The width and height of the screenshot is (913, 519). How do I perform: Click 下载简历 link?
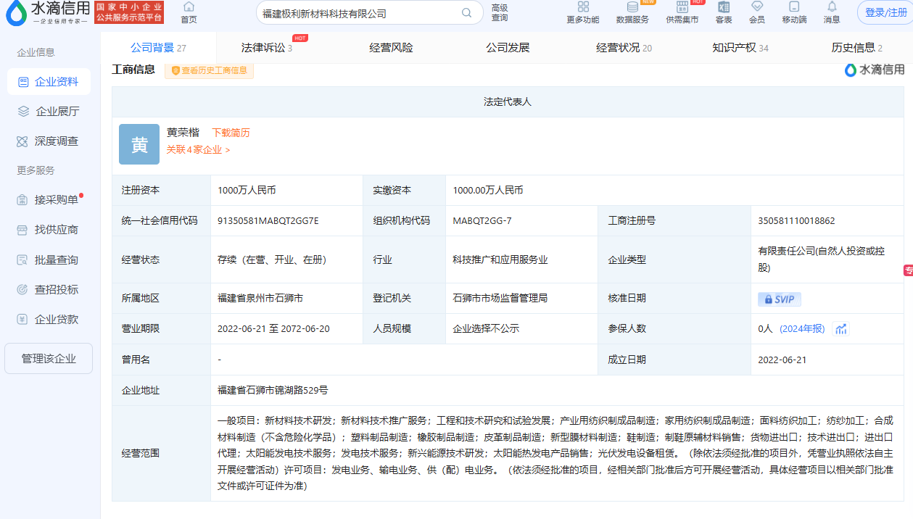[x=231, y=133]
